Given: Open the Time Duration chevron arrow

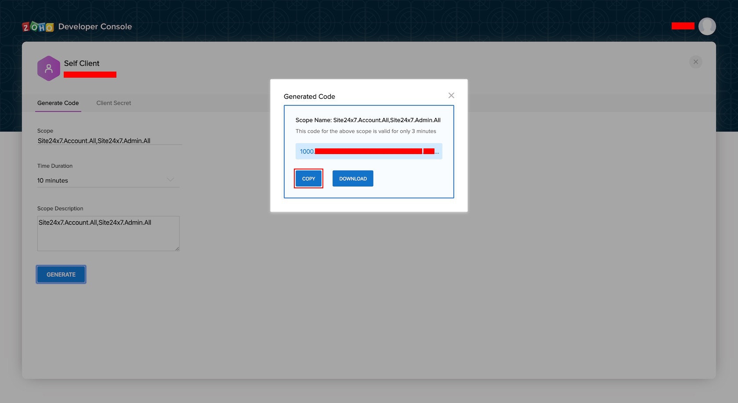Looking at the screenshot, I should click(x=170, y=179).
